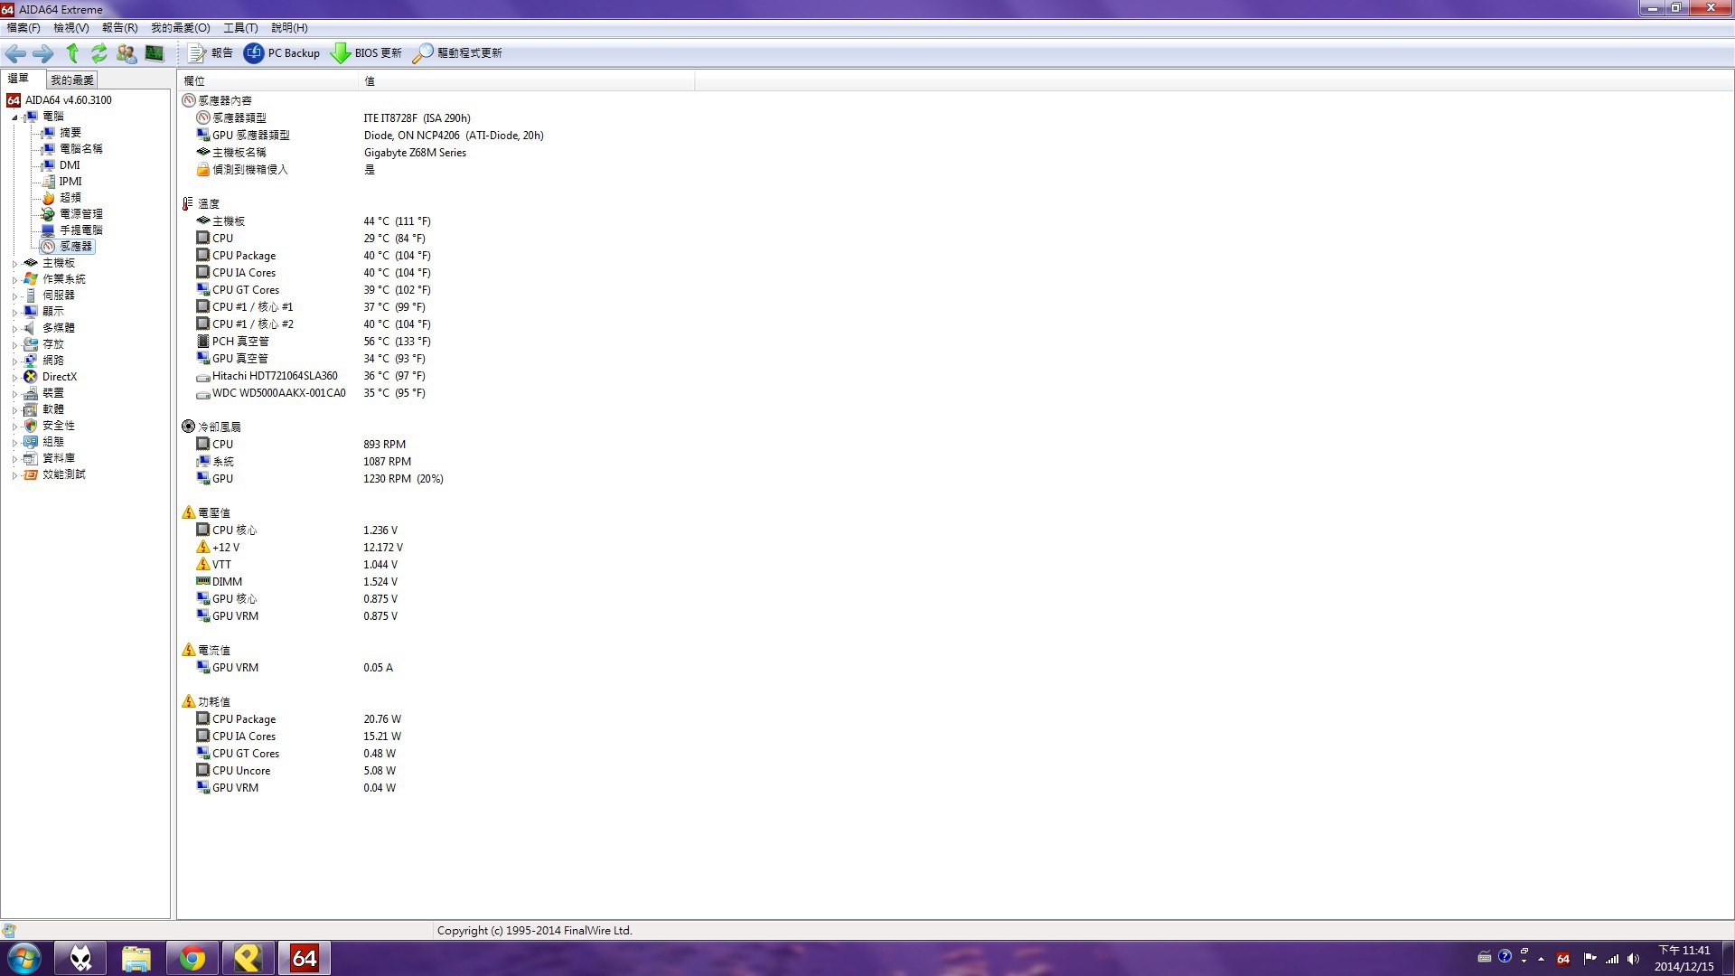Expand the 網路 tree node
This screenshot has height=976, width=1735.
(14, 361)
